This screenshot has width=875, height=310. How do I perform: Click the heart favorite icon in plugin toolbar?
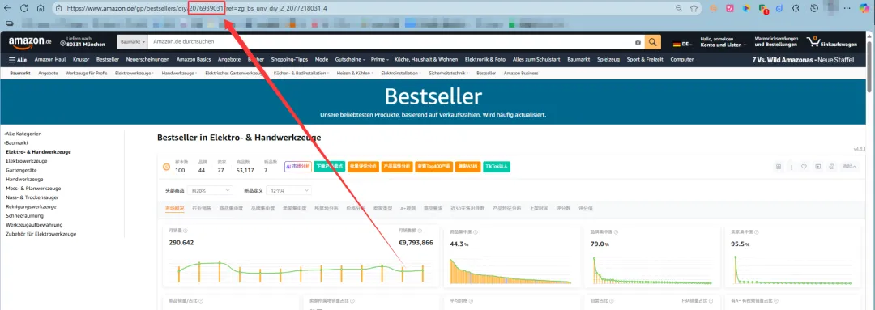pyautogui.click(x=805, y=167)
